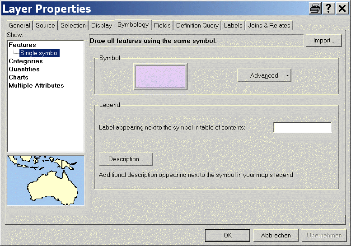The width and height of the screenshot is (351, 246).
Task: Open the Source tab
Action: (x=45, y=25)
